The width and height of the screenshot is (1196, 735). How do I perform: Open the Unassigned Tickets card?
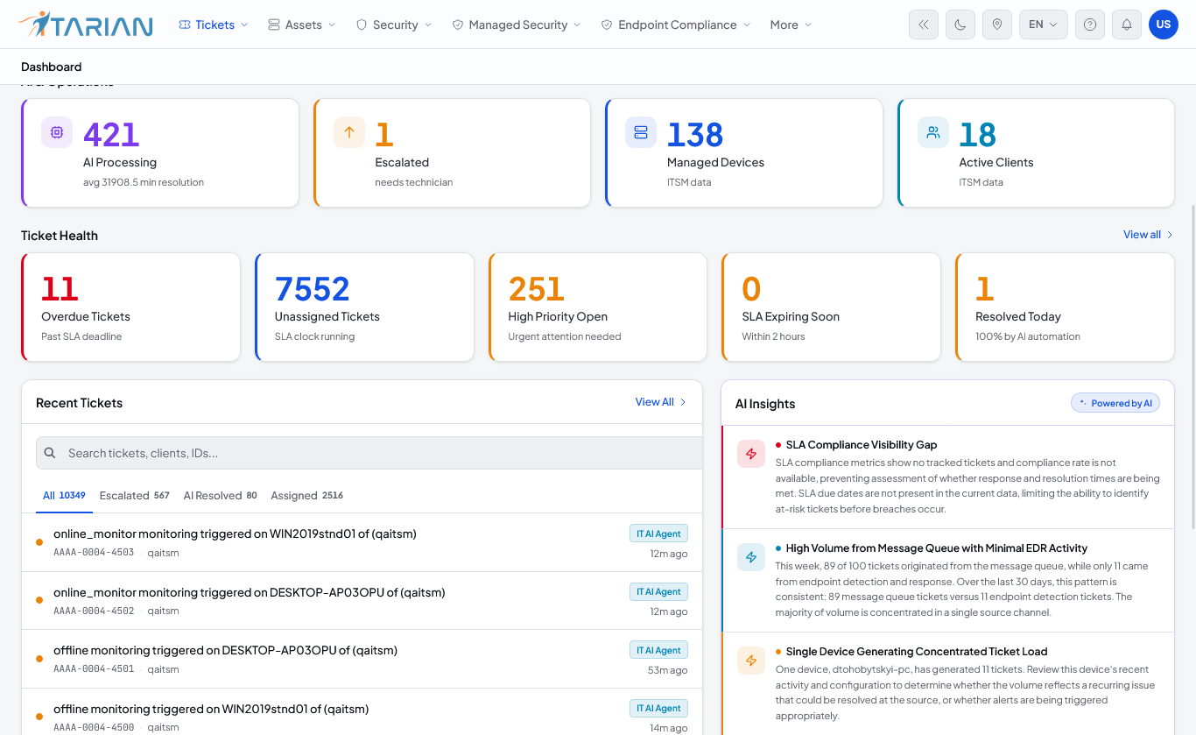[x=364, y=307]
